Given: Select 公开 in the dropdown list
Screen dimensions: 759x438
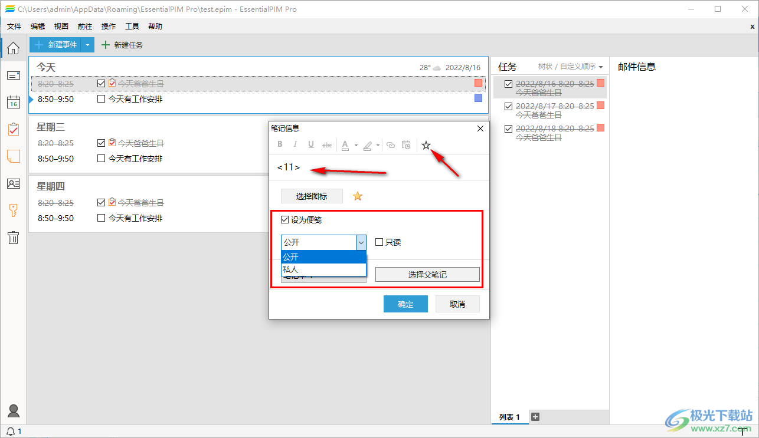Looking at the screenshot, I should click(x=324, y=257).
